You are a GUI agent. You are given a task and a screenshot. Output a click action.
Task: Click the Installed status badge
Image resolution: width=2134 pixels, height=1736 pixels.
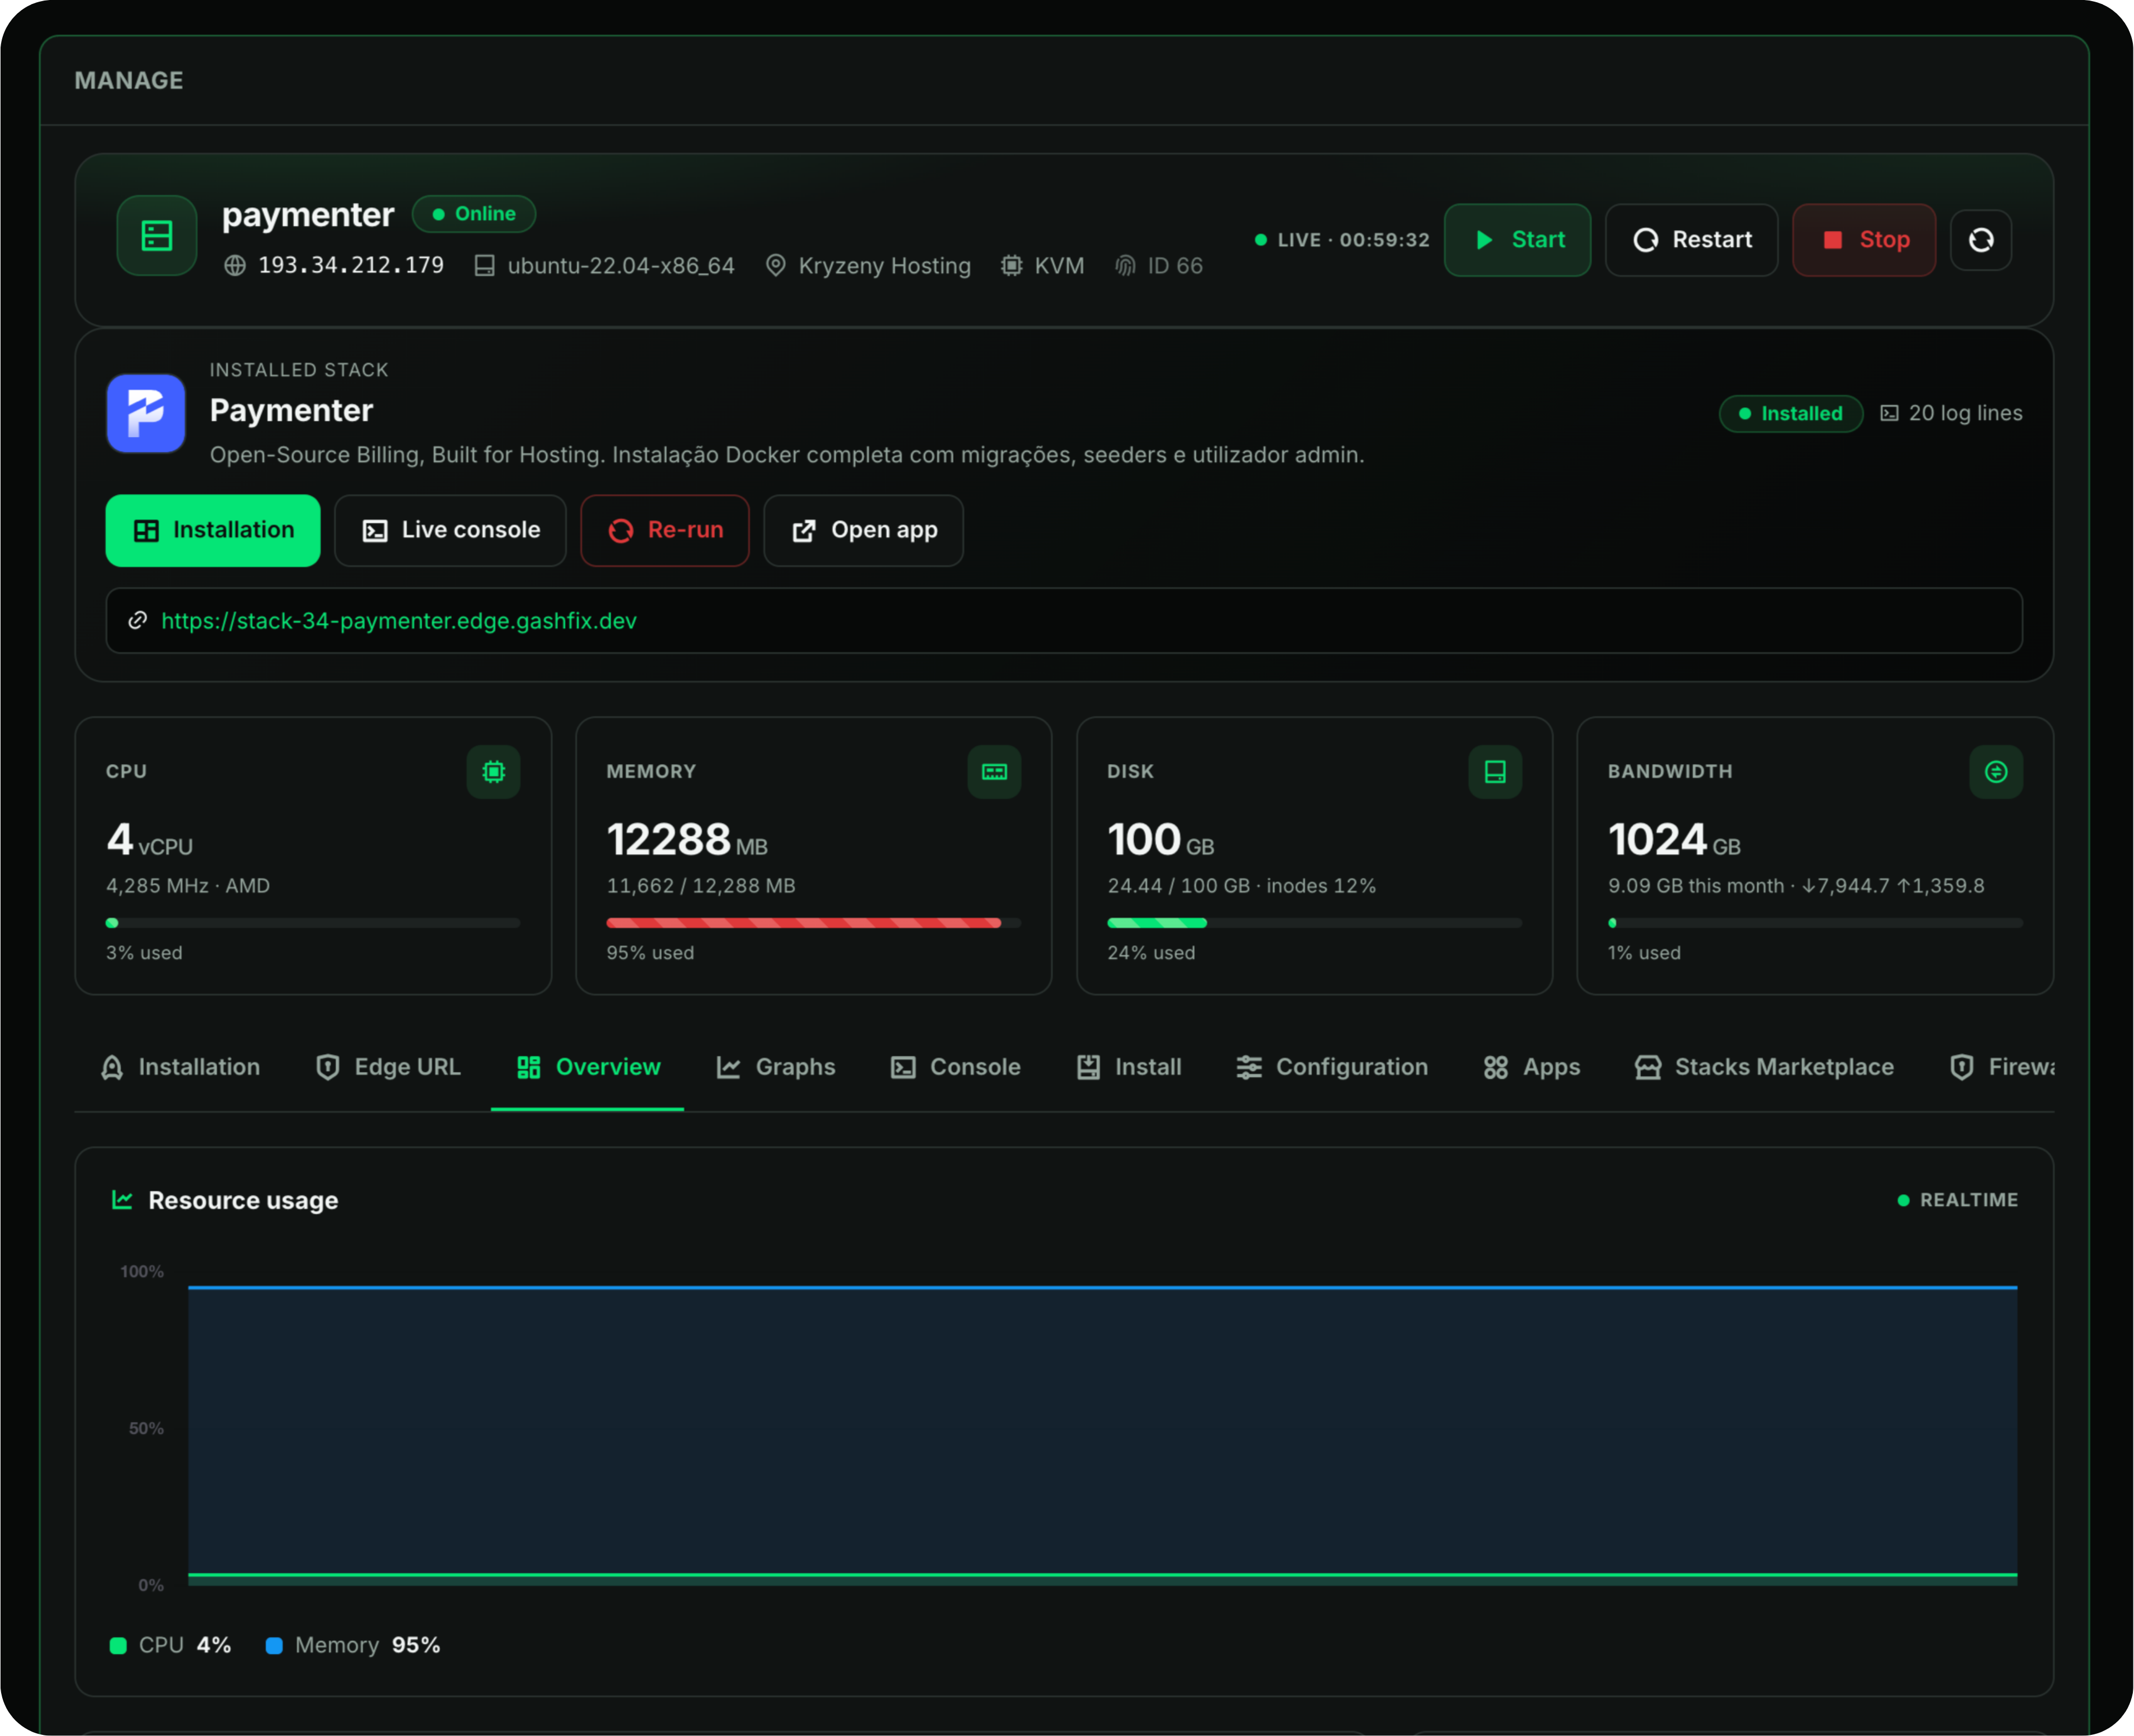coord(1790,414)
